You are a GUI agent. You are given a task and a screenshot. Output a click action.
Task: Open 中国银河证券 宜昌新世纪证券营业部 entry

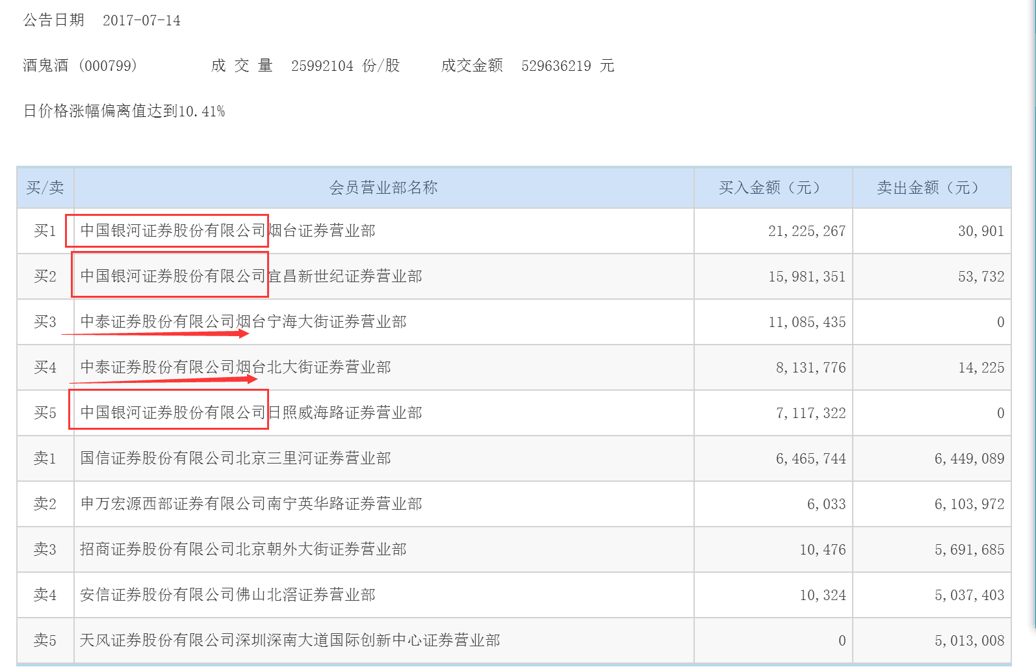tap(251, 276)
